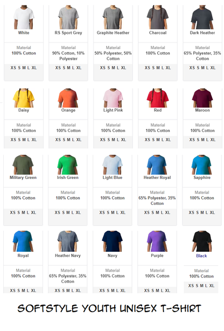Click the Irish Green shirt image
Viewport: 224px width, 331px height.
click(67, 164)
